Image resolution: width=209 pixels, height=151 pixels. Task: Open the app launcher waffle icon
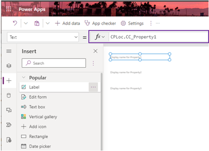pyautogui.click(x=9, y=9)
